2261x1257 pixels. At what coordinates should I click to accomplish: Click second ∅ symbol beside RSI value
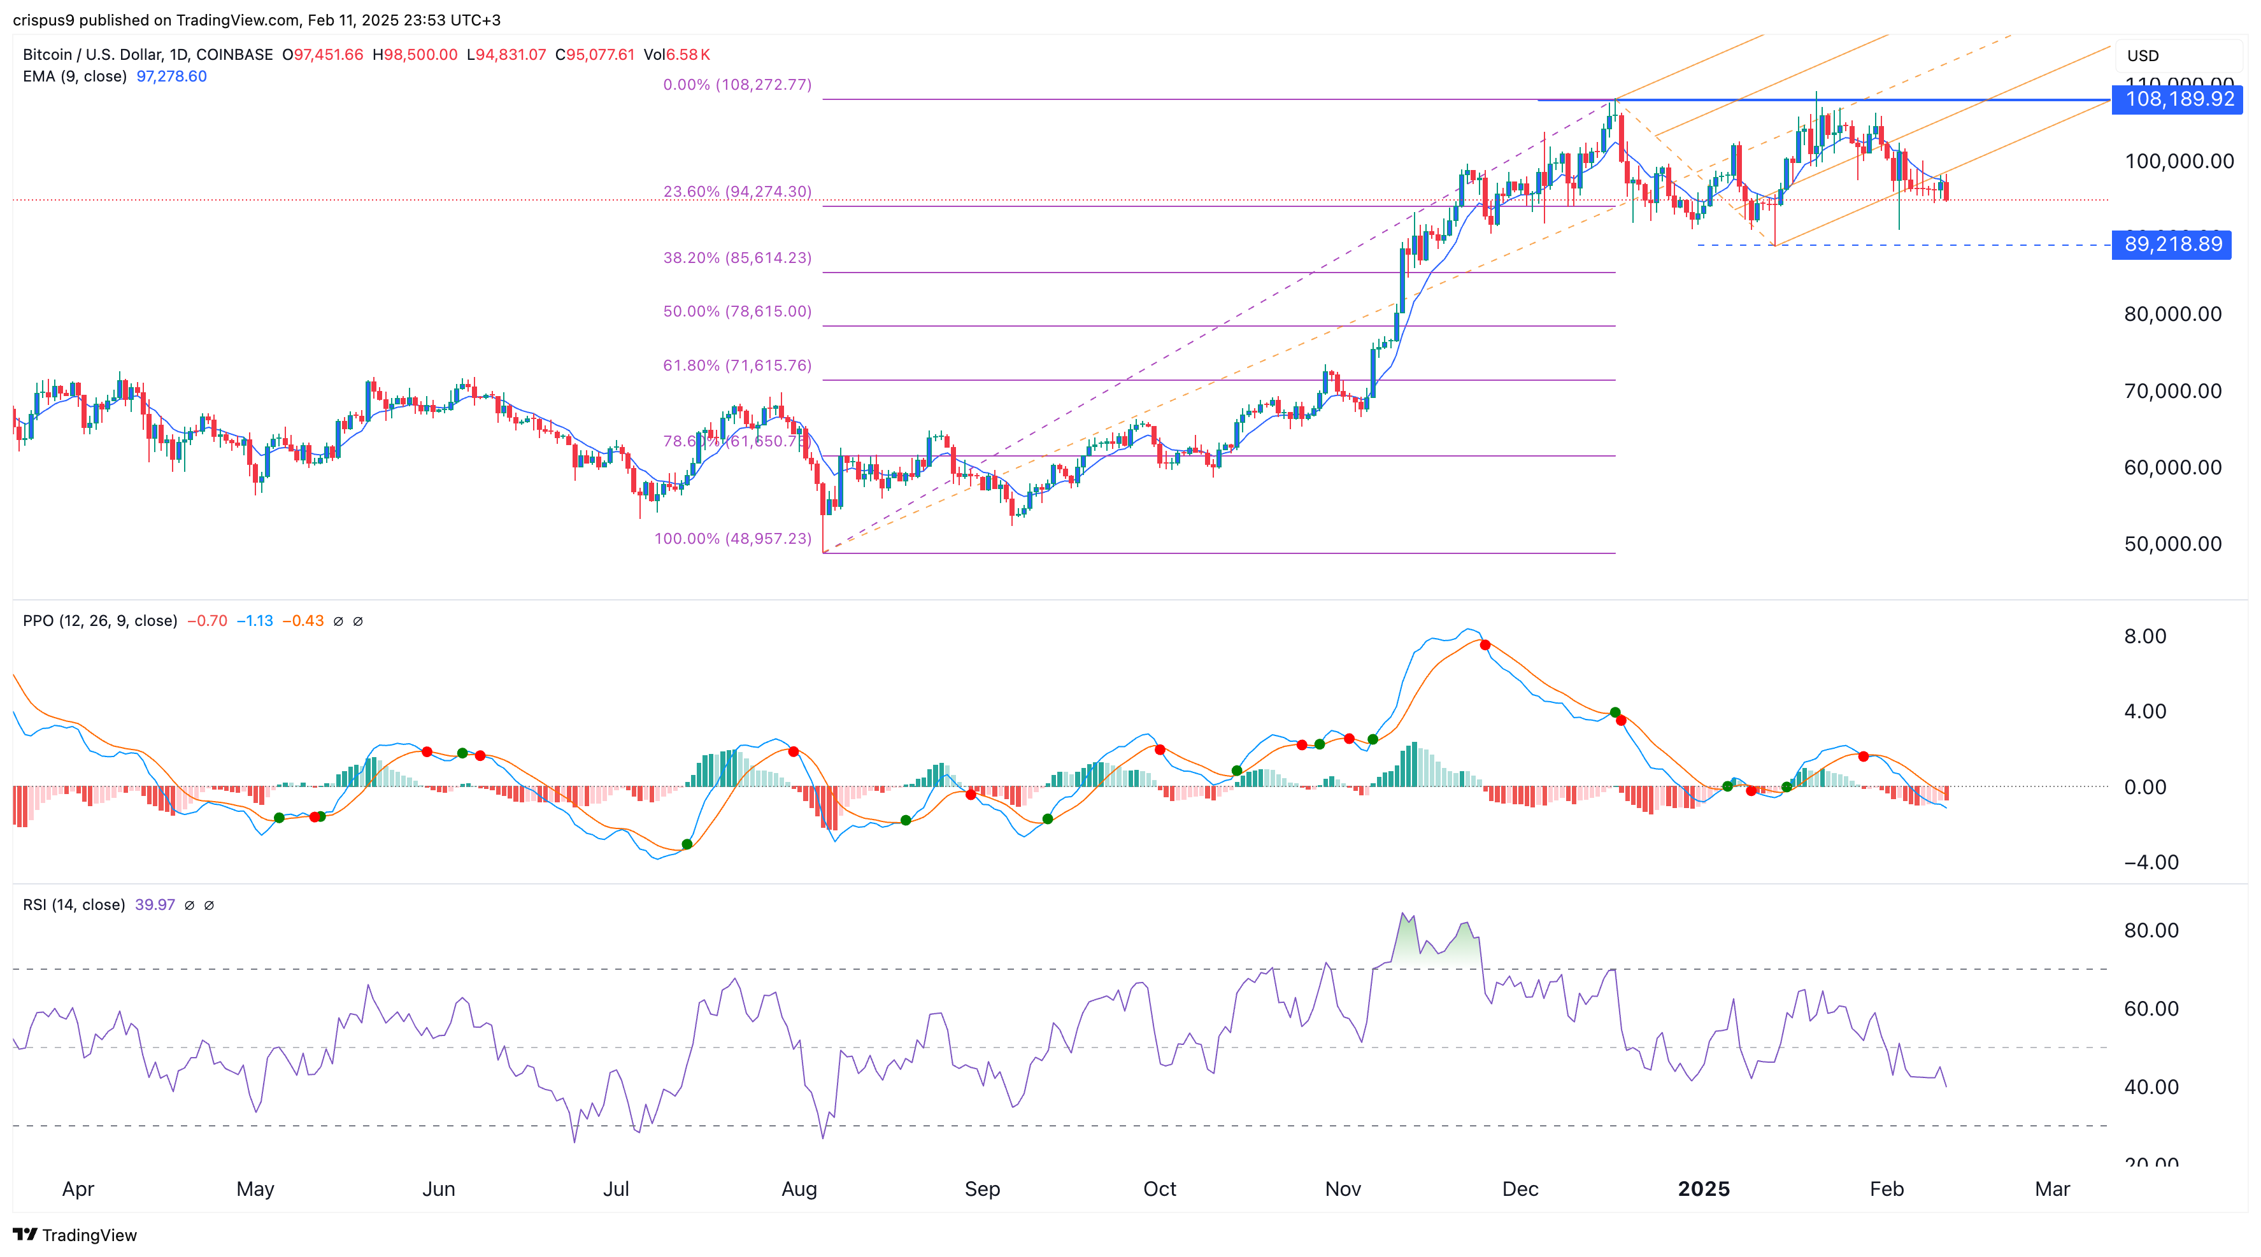tap(209, 905)
